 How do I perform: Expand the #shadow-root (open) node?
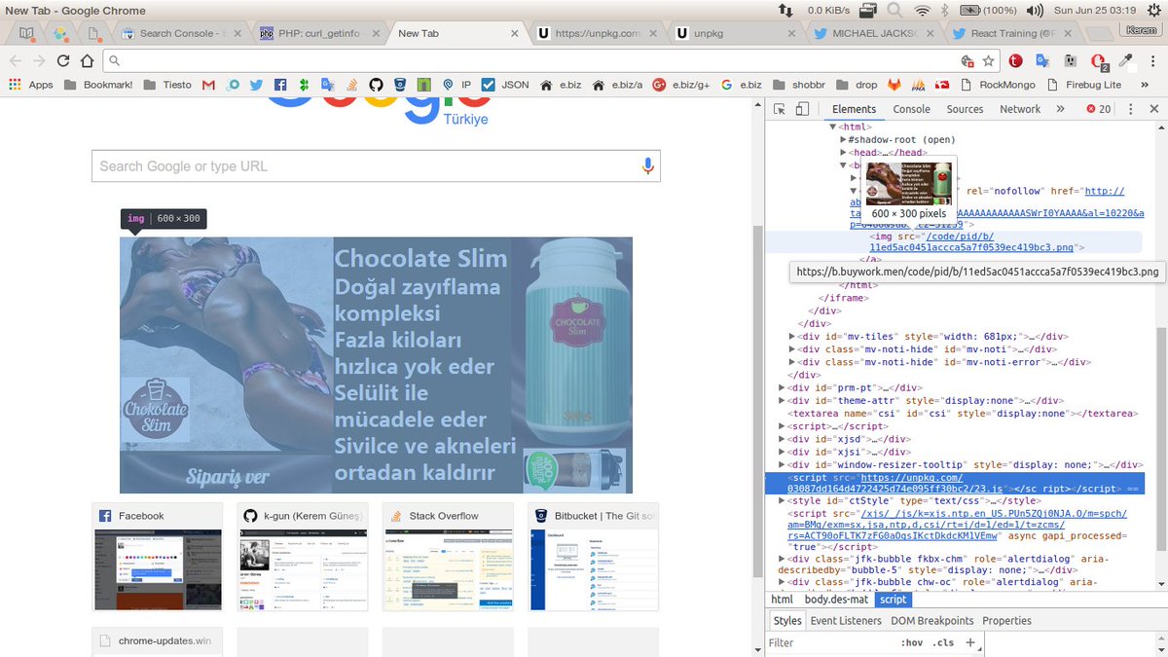coord(843,139)
